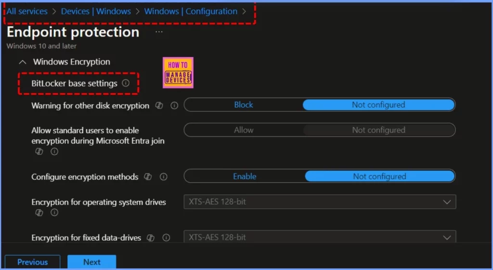The width and height of the screenshot is (493, 270).
Task: Click Copilot icon beside Warning for other disk encryption
Action: [x=159, y=106]
